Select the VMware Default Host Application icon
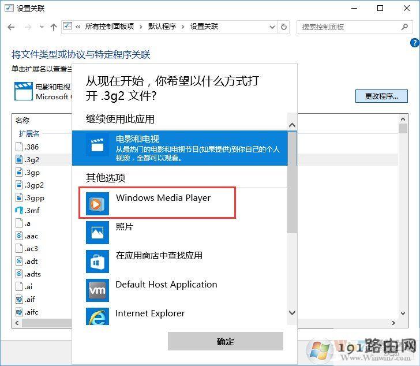The width and height of the screenshot is (420, 366). coord(97,290)
